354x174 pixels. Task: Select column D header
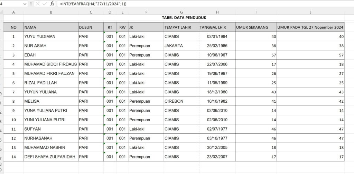pos(110,12)
